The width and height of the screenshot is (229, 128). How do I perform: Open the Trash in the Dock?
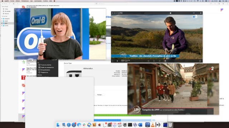(170, 125)
